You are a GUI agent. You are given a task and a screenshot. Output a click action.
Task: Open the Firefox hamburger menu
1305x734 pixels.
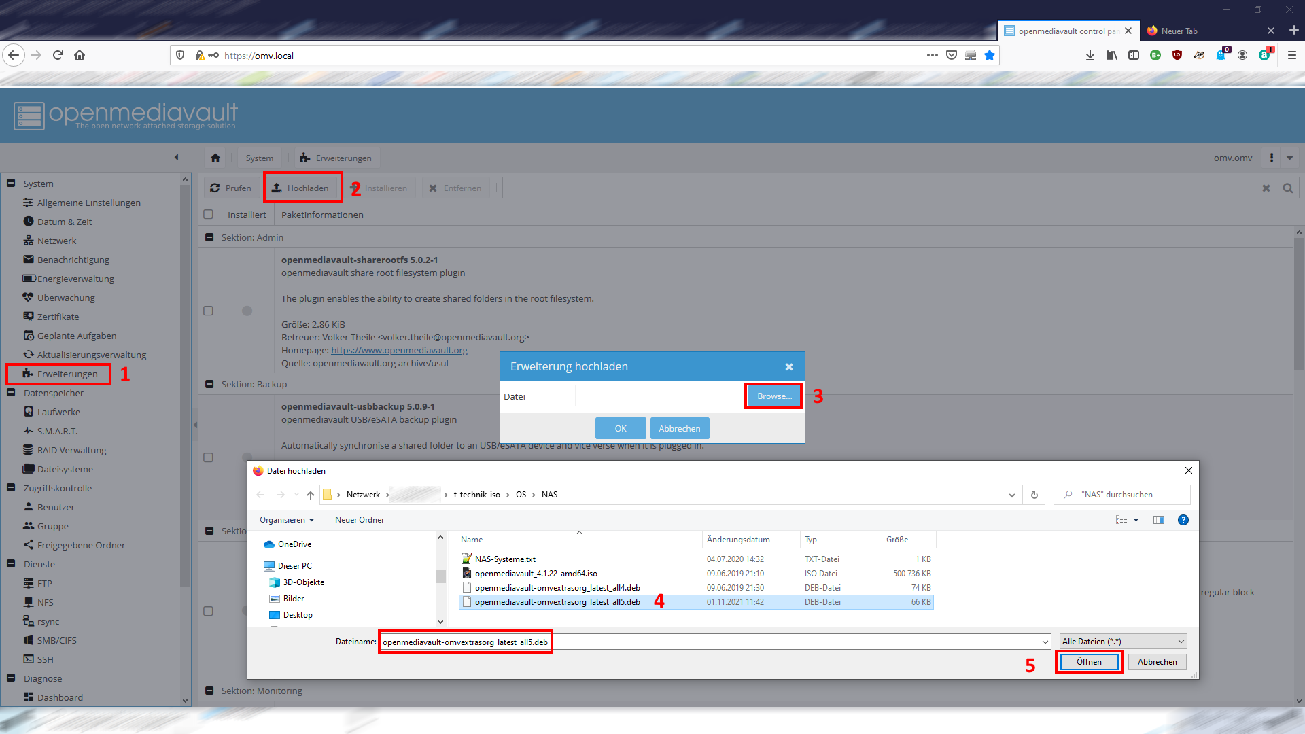coord(1292,55)
